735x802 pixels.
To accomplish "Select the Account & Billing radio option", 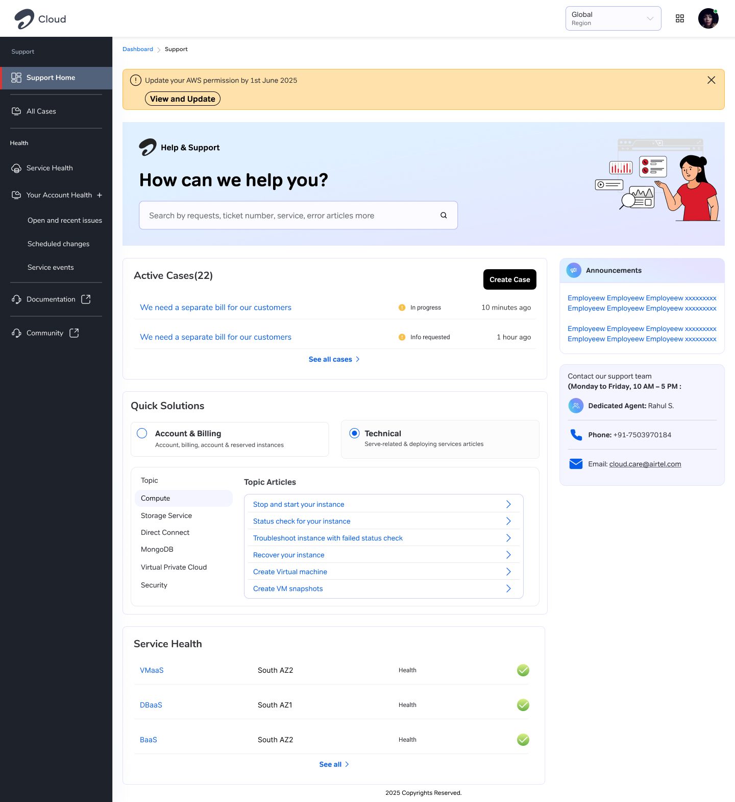I will coord(142,433).
